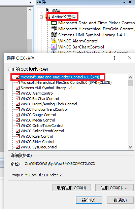Open the left panel dropdown arrow
This screenshot has width=135, height=209.
(31, 2)
